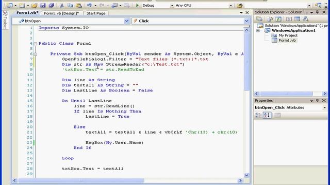This screenshot has height=185, width=330.
Task: Click View Designer icon in Solution Explorer
Action: 297,19
